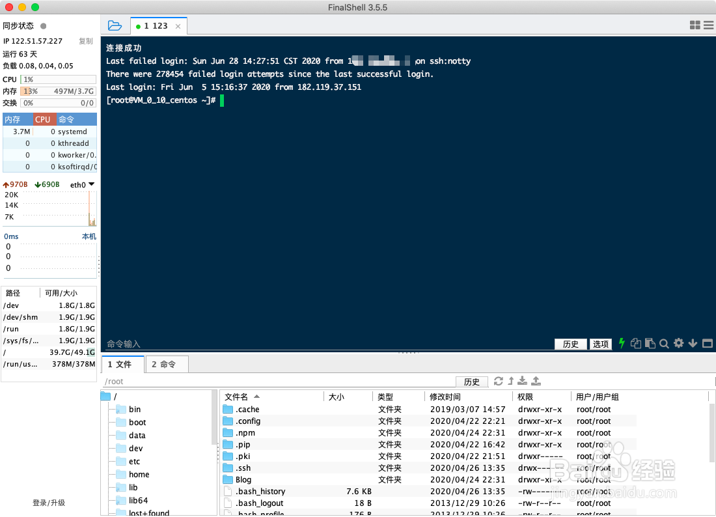Viewport: 716px width, 517px height.
Task: Go to parent directory up arrow
Action: click(511, 381)
